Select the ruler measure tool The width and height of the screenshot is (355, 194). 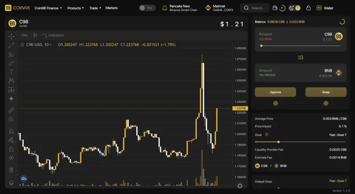coord(12,110)
